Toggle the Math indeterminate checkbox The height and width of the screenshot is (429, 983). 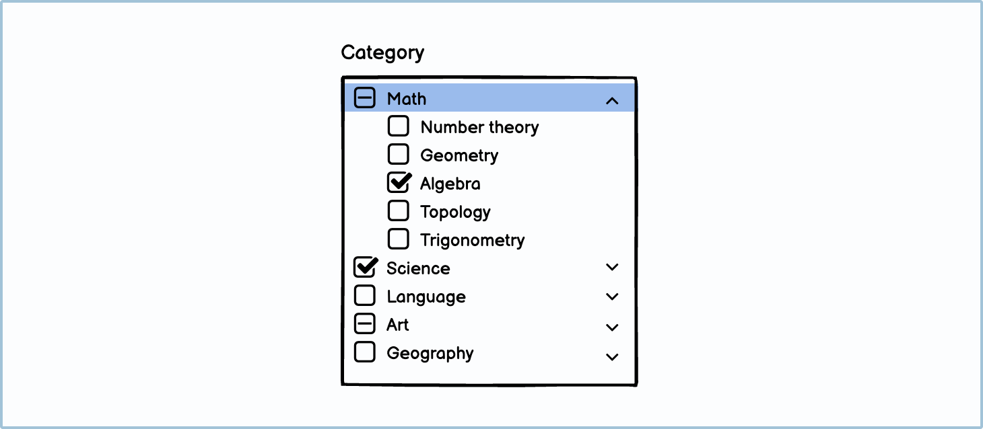pyautogui.click(x=364, y=99)
